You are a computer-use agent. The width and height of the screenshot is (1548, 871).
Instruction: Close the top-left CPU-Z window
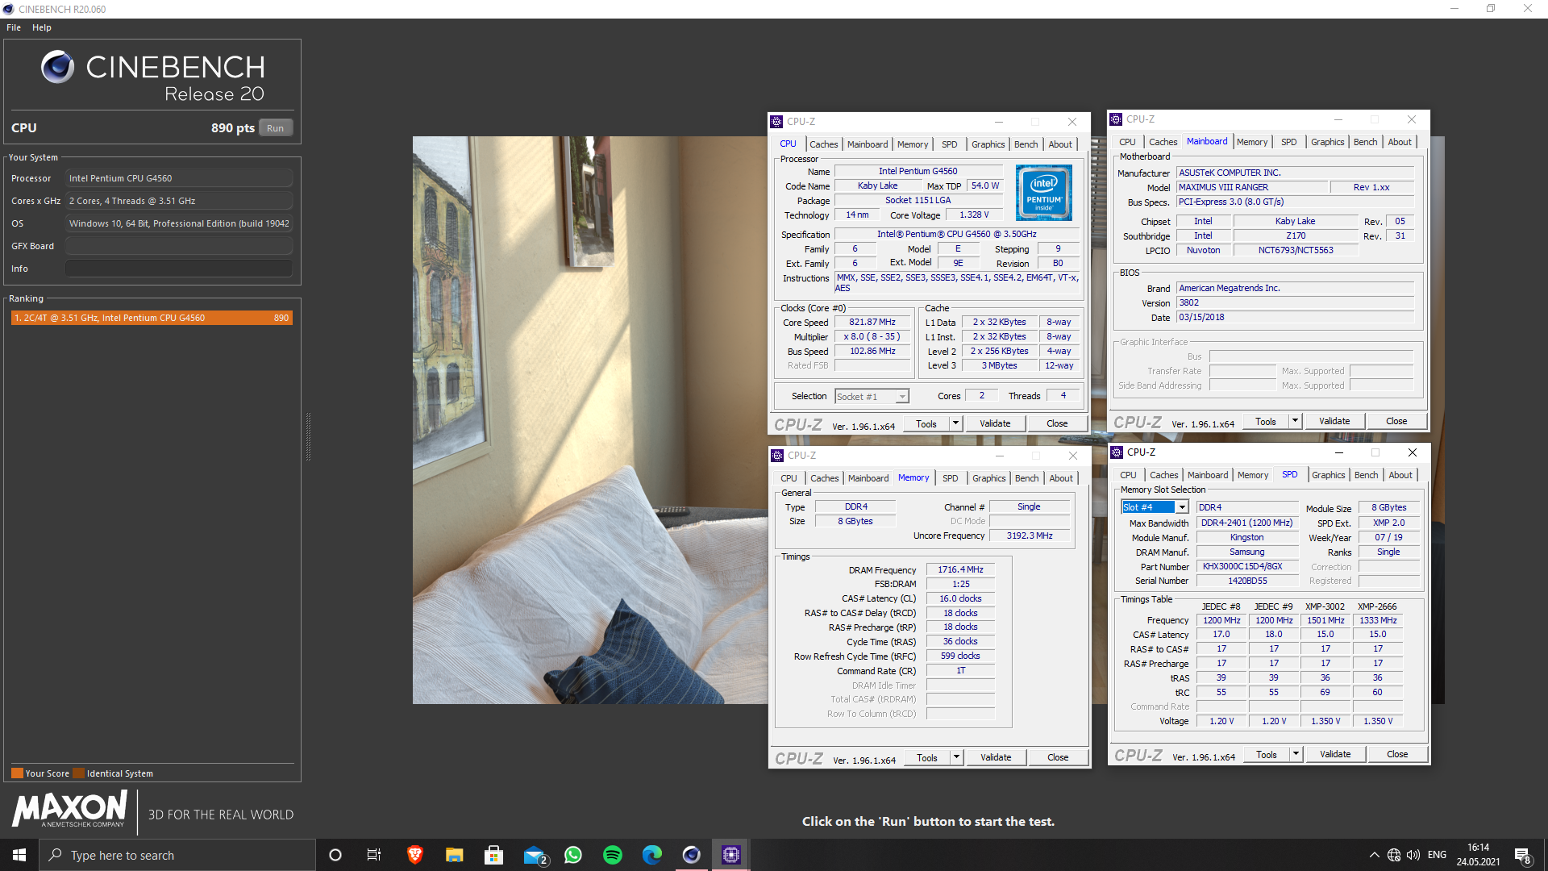pos(1072,122)
